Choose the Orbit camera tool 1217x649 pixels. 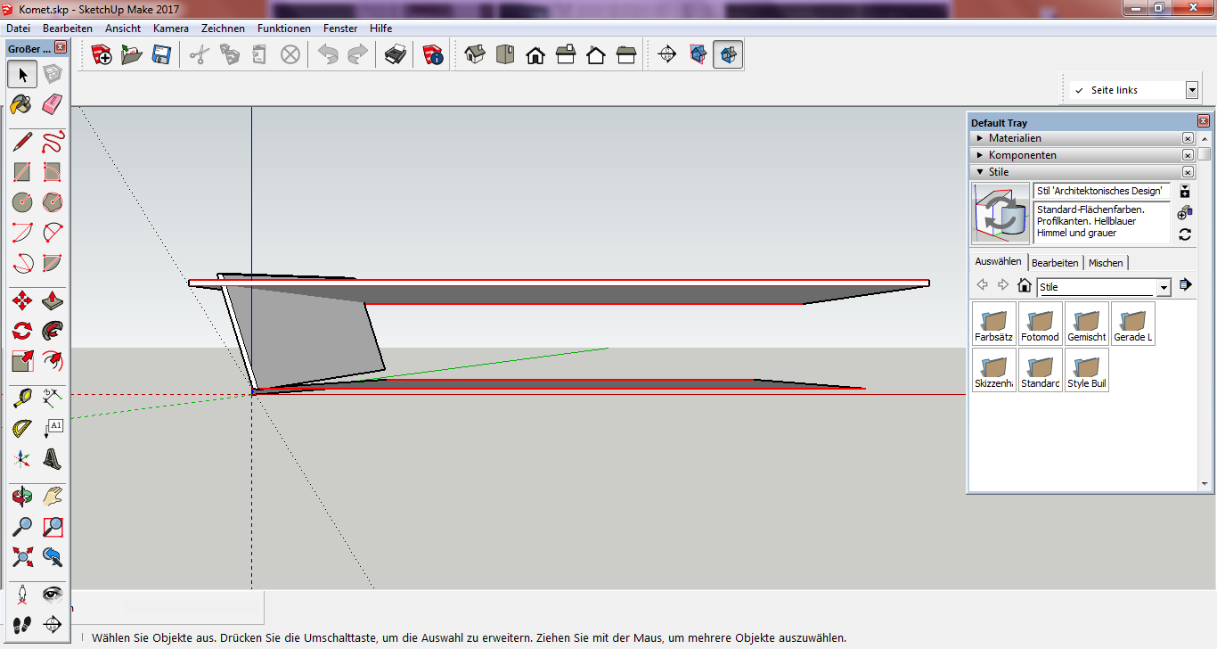(22, 496)
